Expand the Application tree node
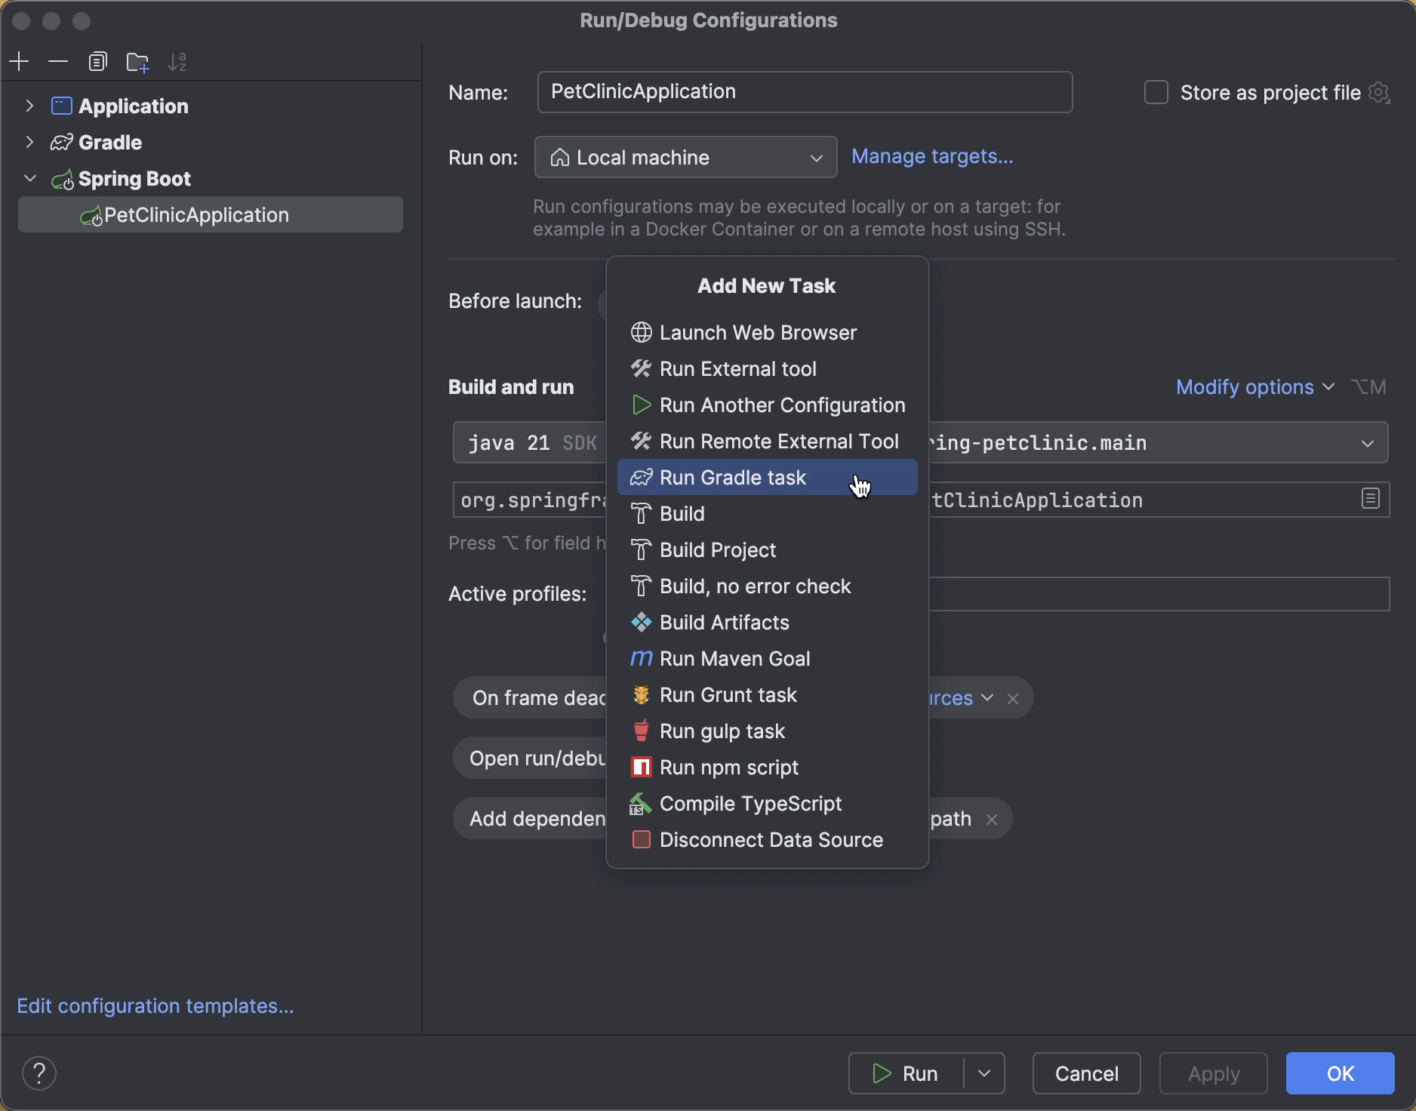The width and height of the screenshot is (1416, 1111). pos(29,106)
